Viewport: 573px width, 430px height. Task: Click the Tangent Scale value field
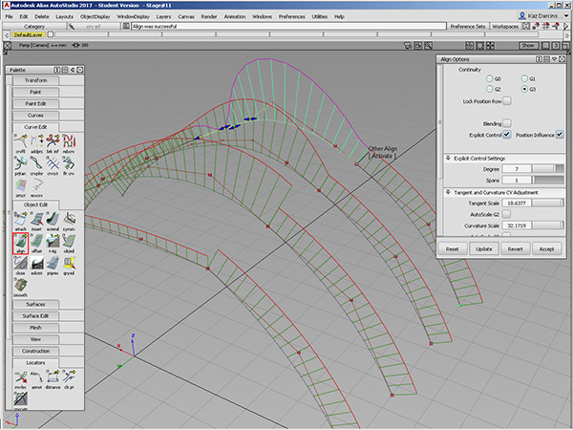pyautogui.click(x=517, y=203)
